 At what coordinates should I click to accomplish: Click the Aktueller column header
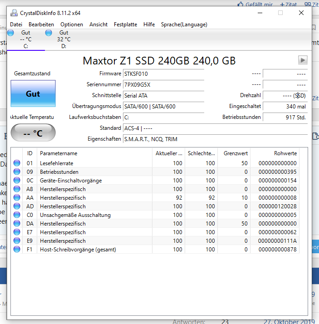click(x=169, y=153)
